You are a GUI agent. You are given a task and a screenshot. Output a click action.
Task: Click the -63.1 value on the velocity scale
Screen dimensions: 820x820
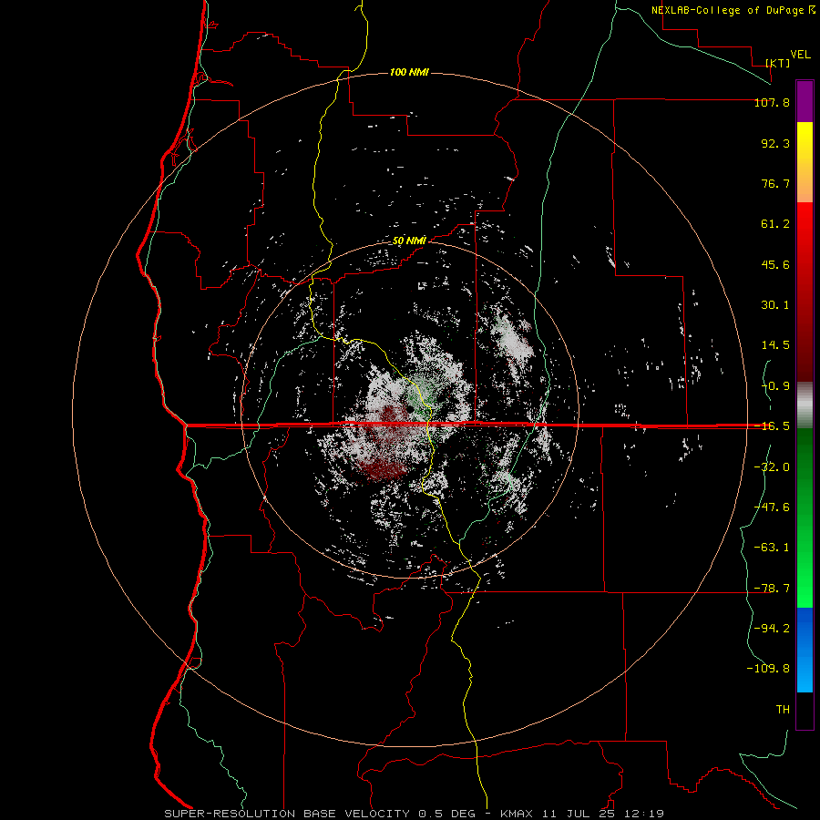click(x=772, y=548)
